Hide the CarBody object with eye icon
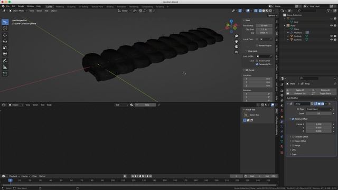338x190 pixels. [x=332, y=36]
